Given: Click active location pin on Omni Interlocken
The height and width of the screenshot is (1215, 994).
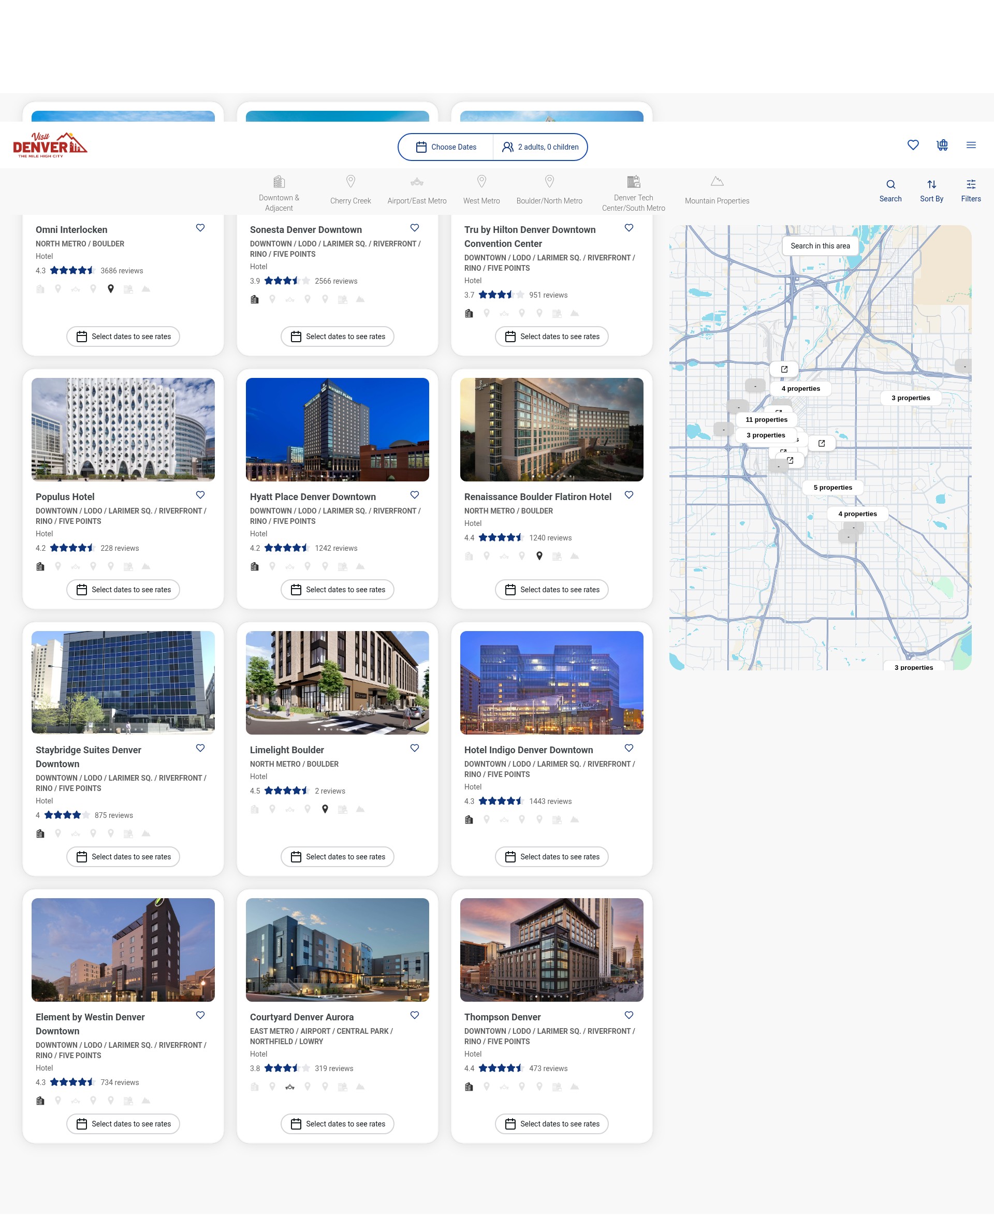Looking at the screenshot, I should tap(110, 289).
